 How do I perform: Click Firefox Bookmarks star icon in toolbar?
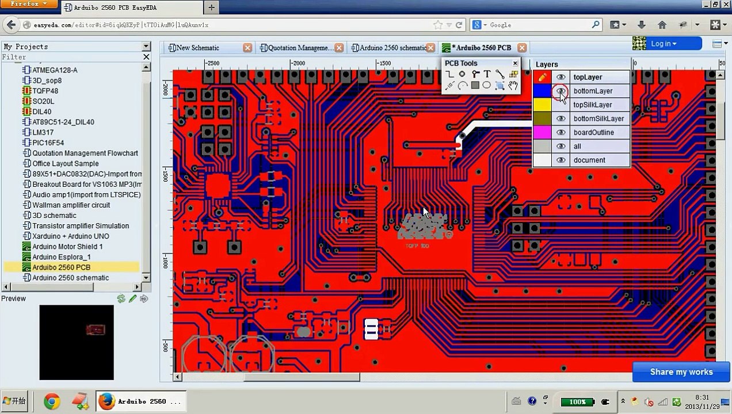click(x=615, y=25)
